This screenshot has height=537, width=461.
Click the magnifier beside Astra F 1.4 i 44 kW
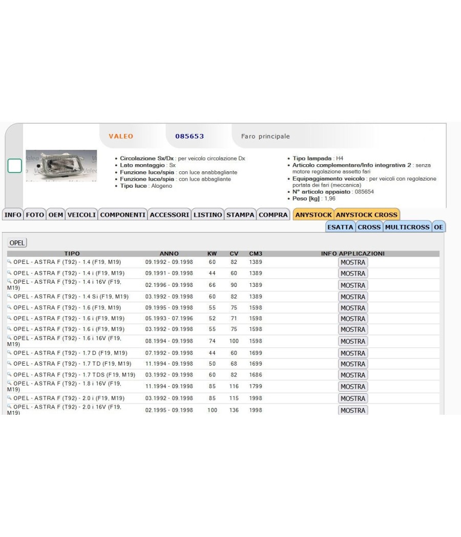pyautogui.click(x=9, y=273)
